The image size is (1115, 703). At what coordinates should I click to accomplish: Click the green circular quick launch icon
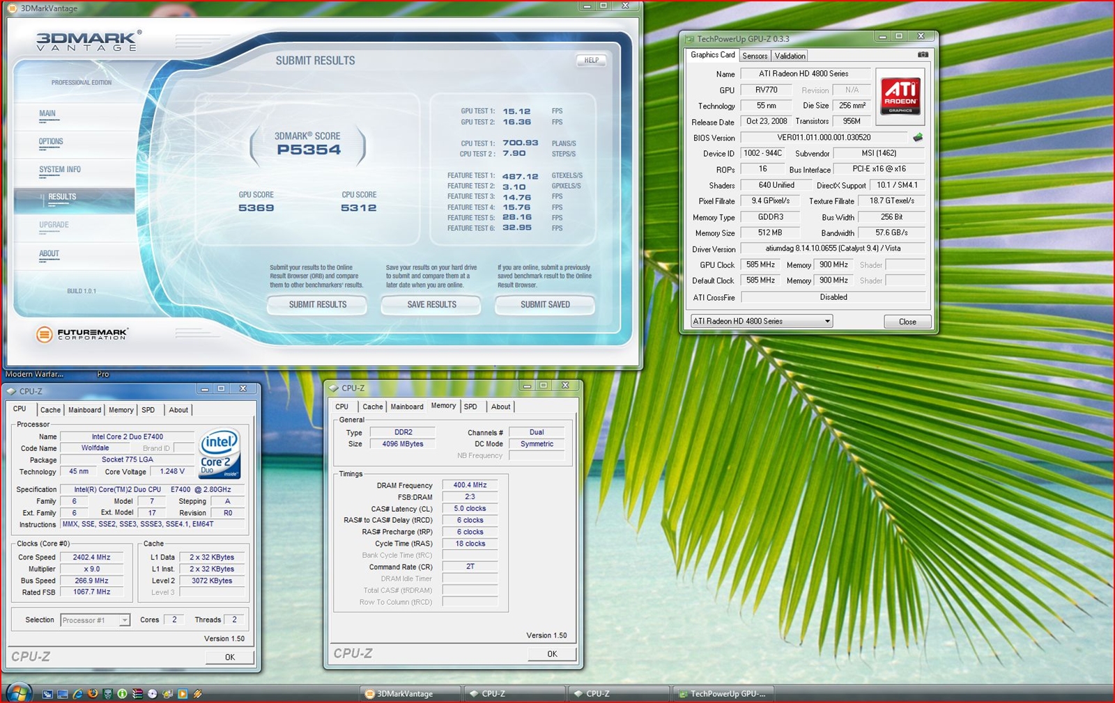(x=122, y=694)
